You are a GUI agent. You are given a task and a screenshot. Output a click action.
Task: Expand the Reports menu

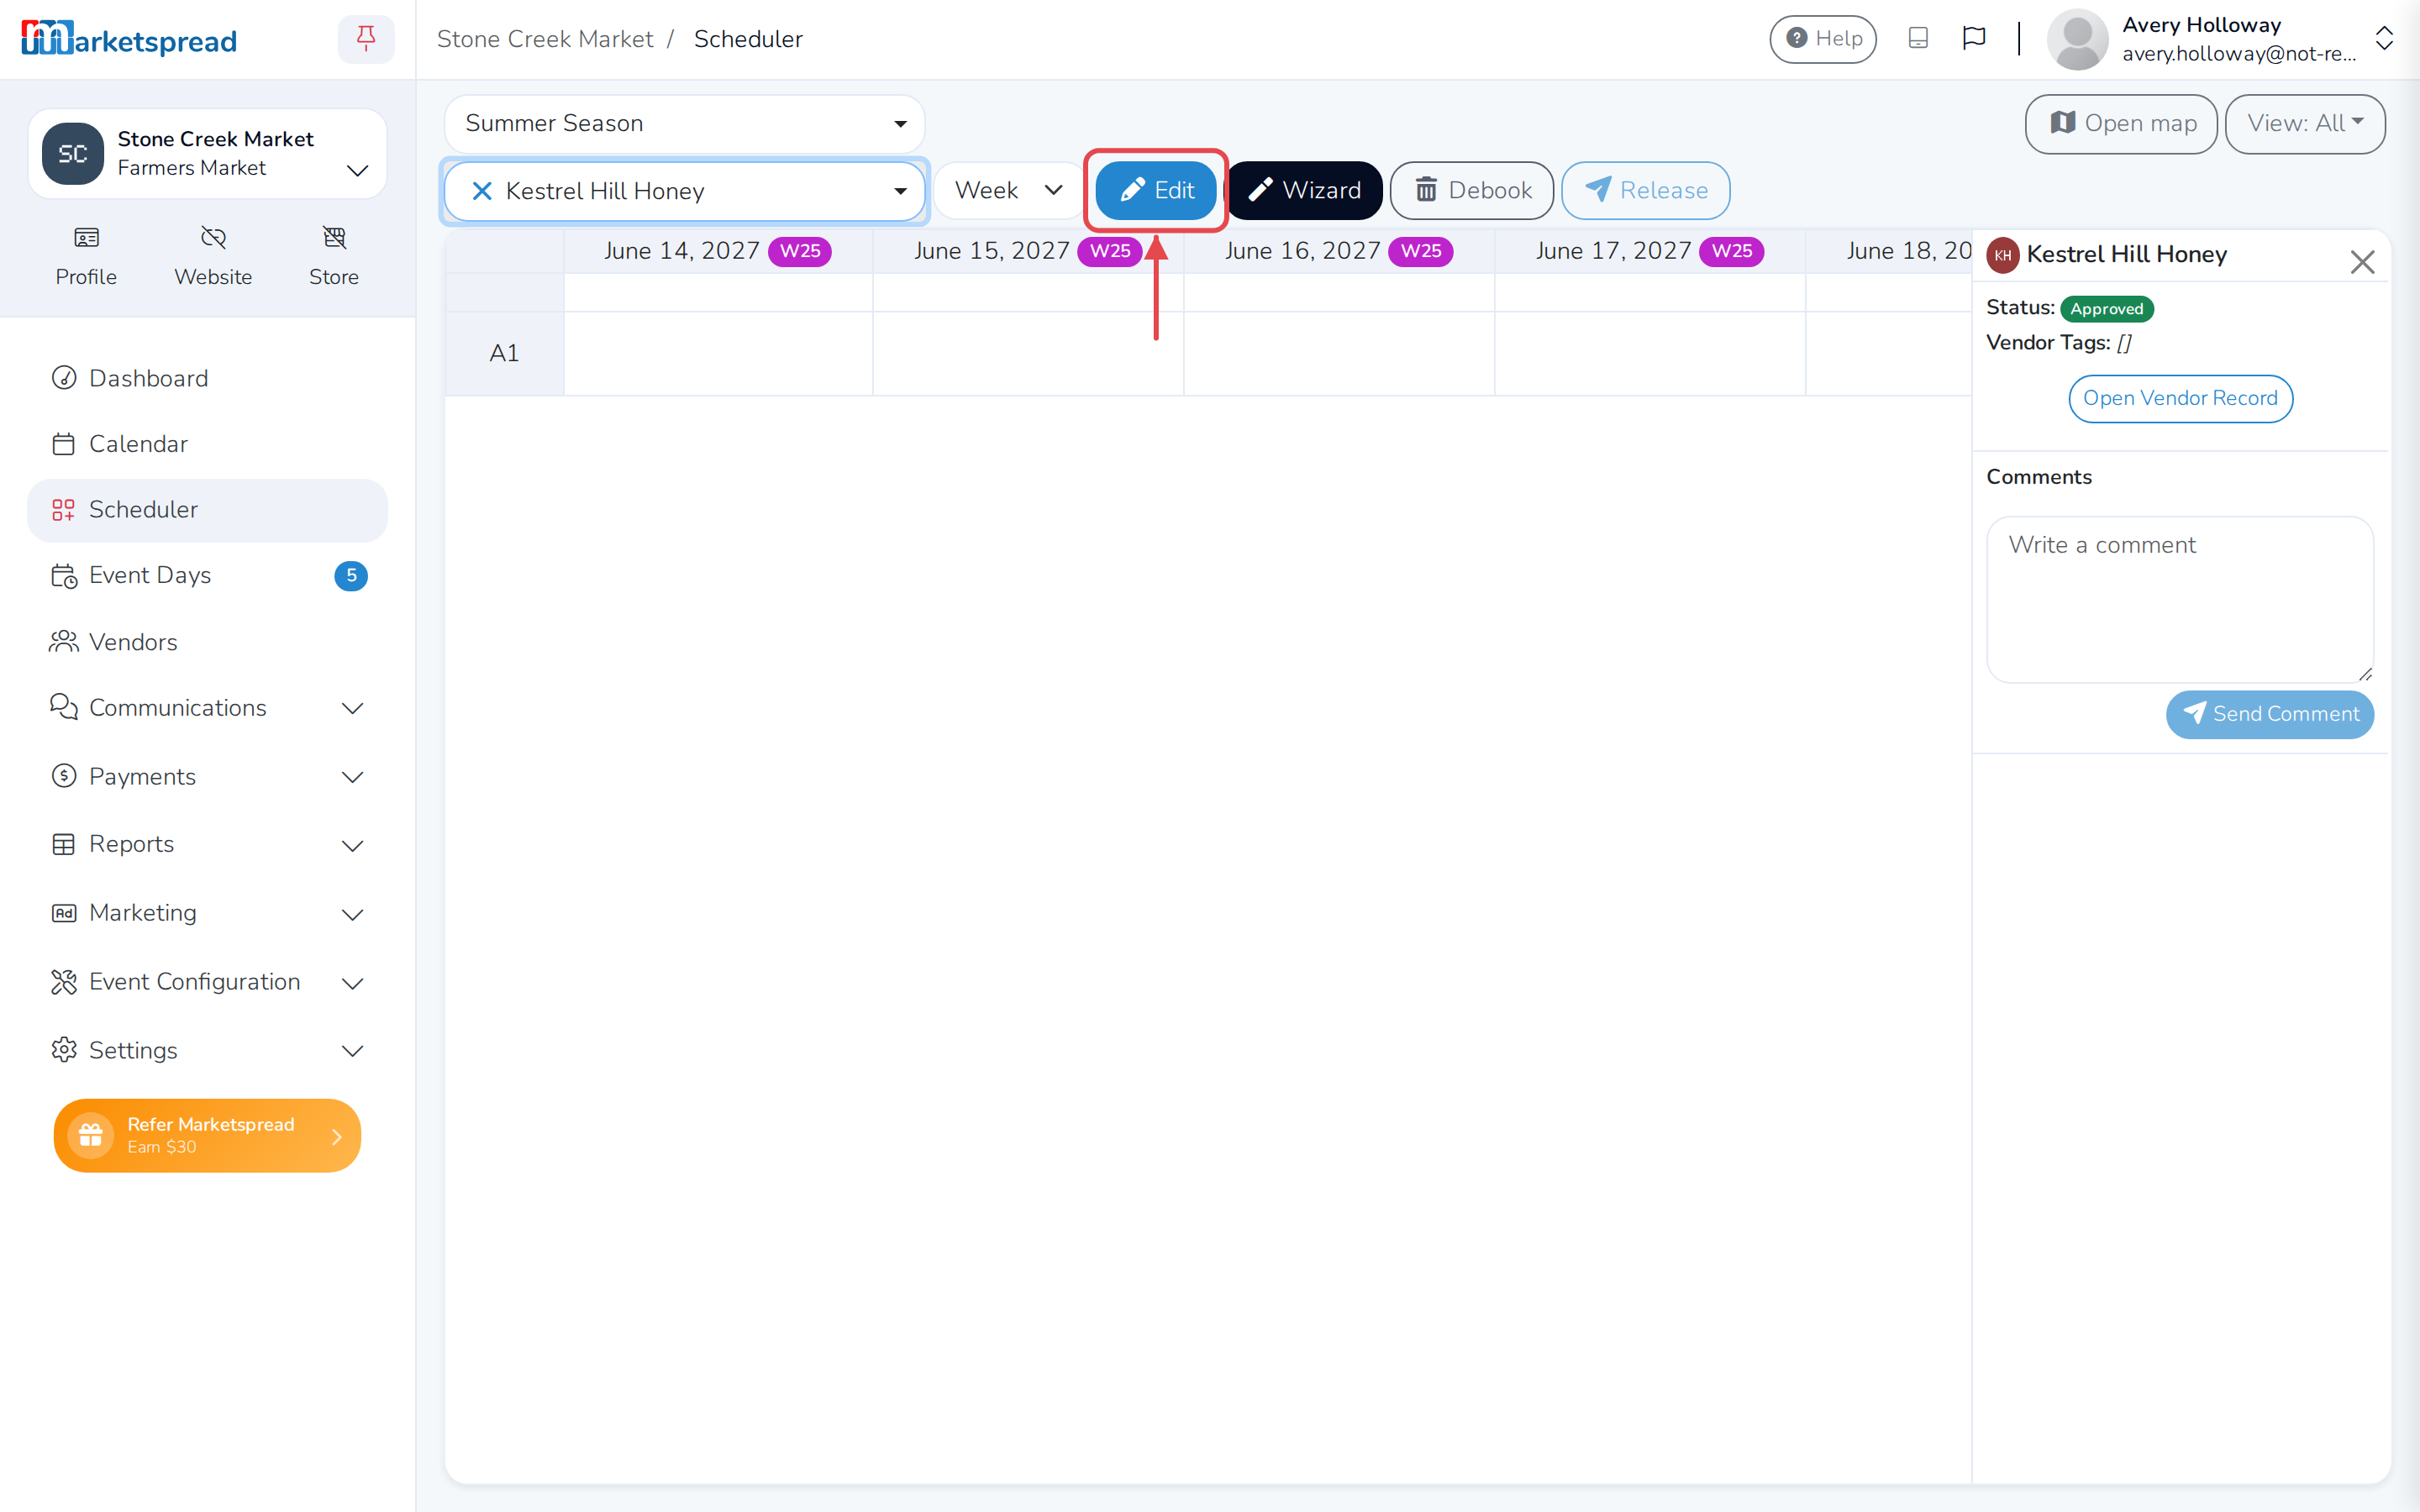pyautogui.click(x=207, y=845)
